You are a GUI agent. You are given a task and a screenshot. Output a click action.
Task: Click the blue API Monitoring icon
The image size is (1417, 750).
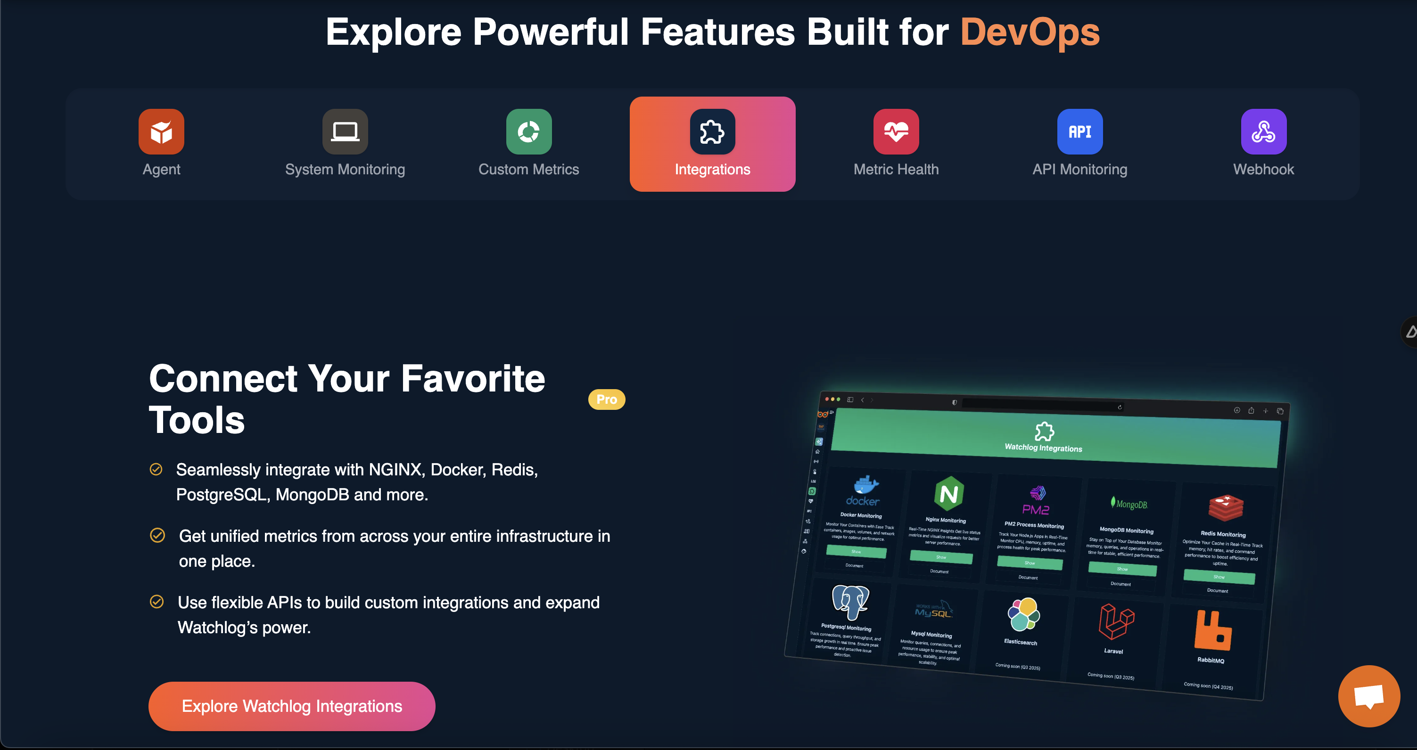point(1080,131)
